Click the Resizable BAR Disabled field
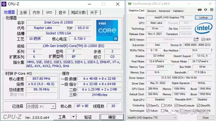Screen dimensions: 216x121 (202, 99)
